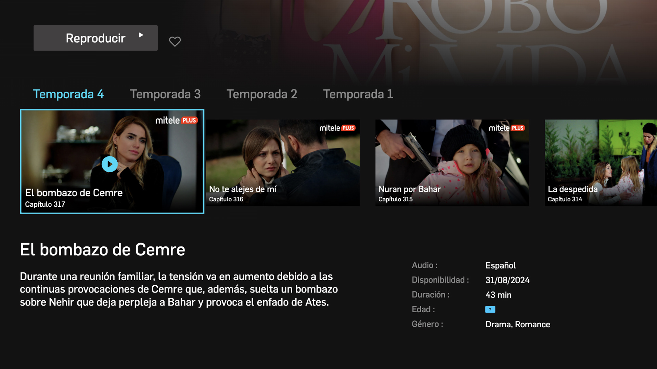Click the Drama, Romance genre value
Image resolution: width=657 pixels, height=369 pixels.
[517, 324]
